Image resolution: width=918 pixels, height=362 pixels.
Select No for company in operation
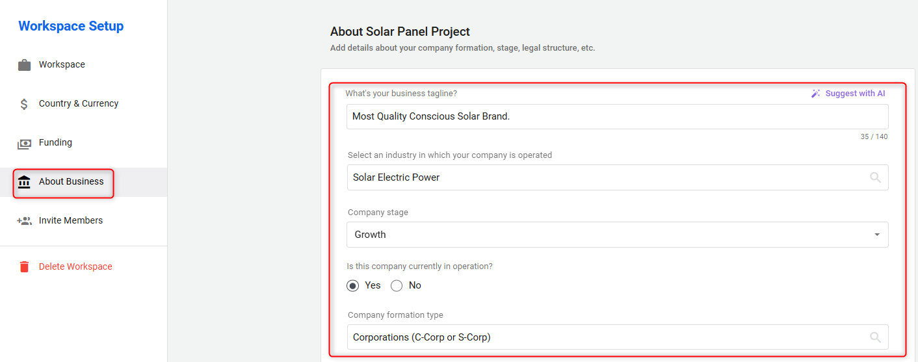point(397,285)
